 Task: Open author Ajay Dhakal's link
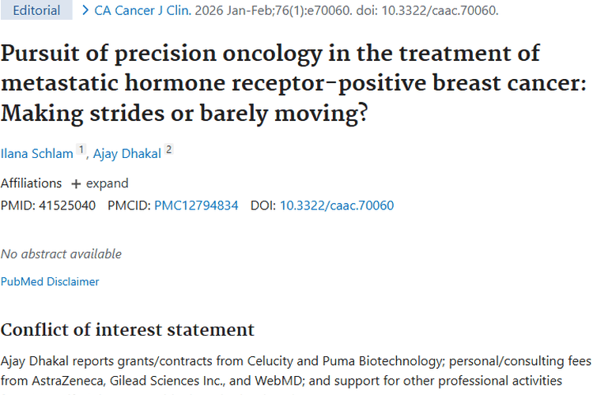pos(127,153)
